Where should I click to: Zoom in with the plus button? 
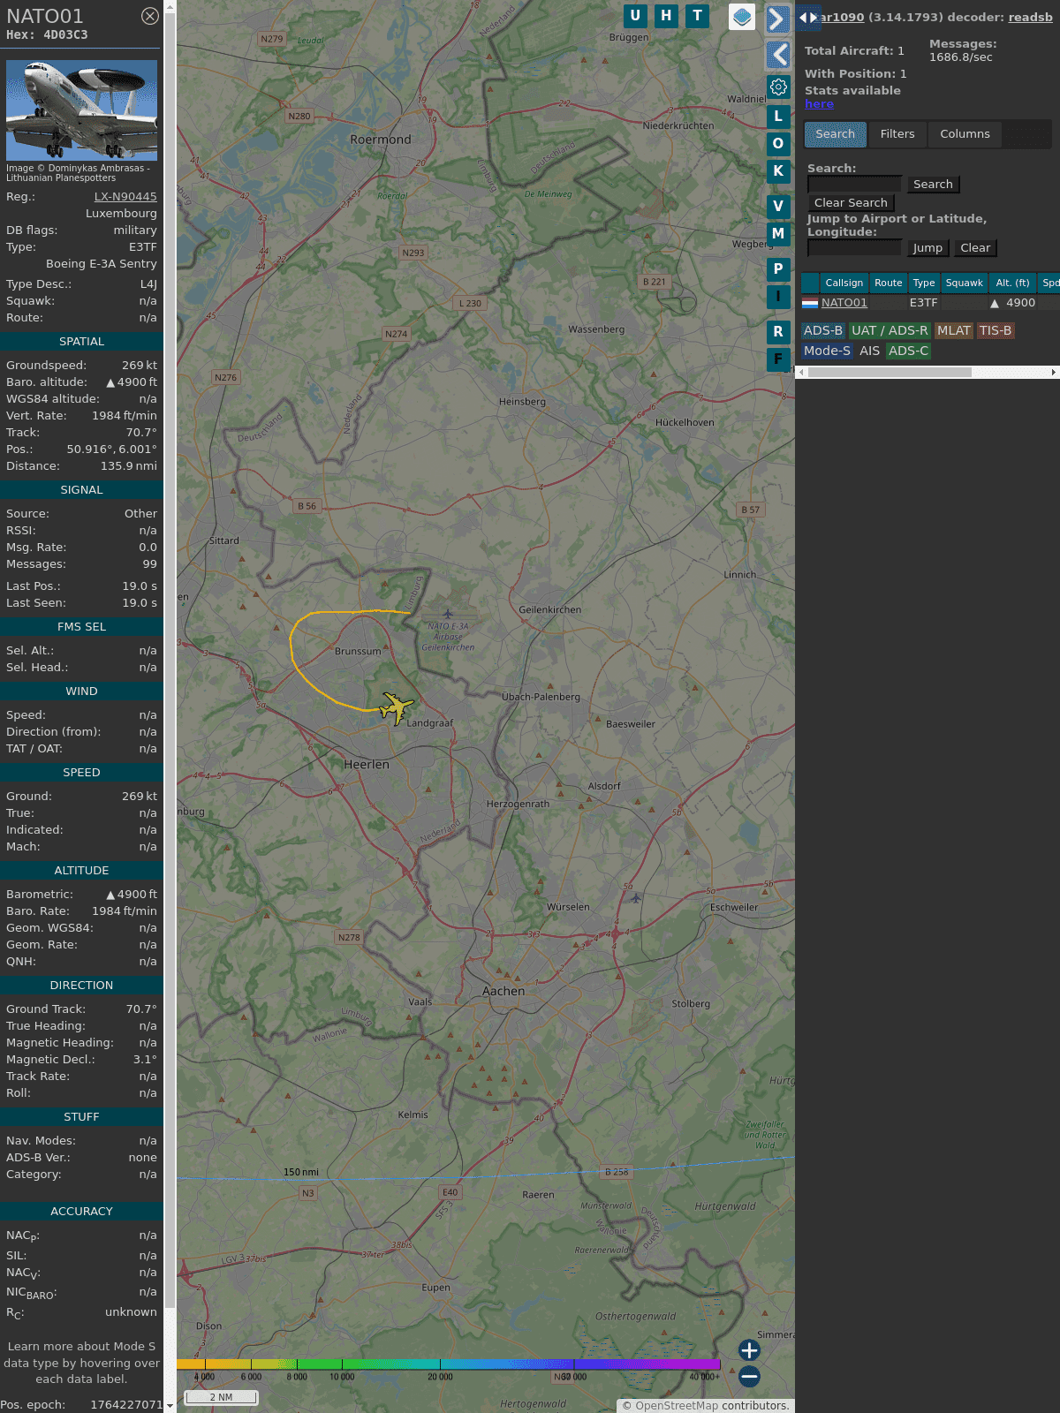[x=749, y=1349]
